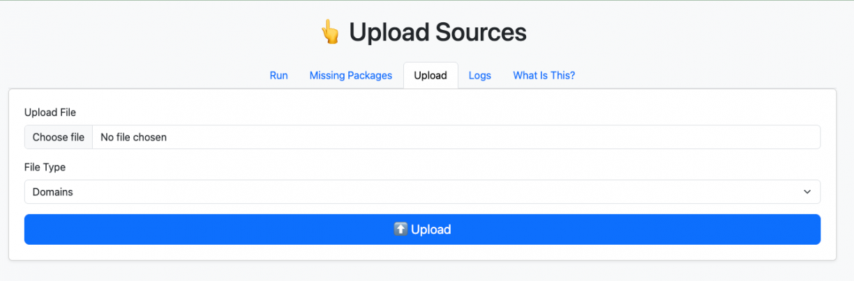Click the chevron arrow of the File Type select

807,192
